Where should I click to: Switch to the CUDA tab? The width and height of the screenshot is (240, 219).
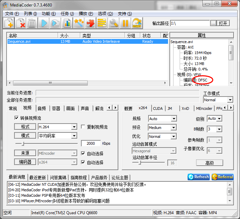158,108
